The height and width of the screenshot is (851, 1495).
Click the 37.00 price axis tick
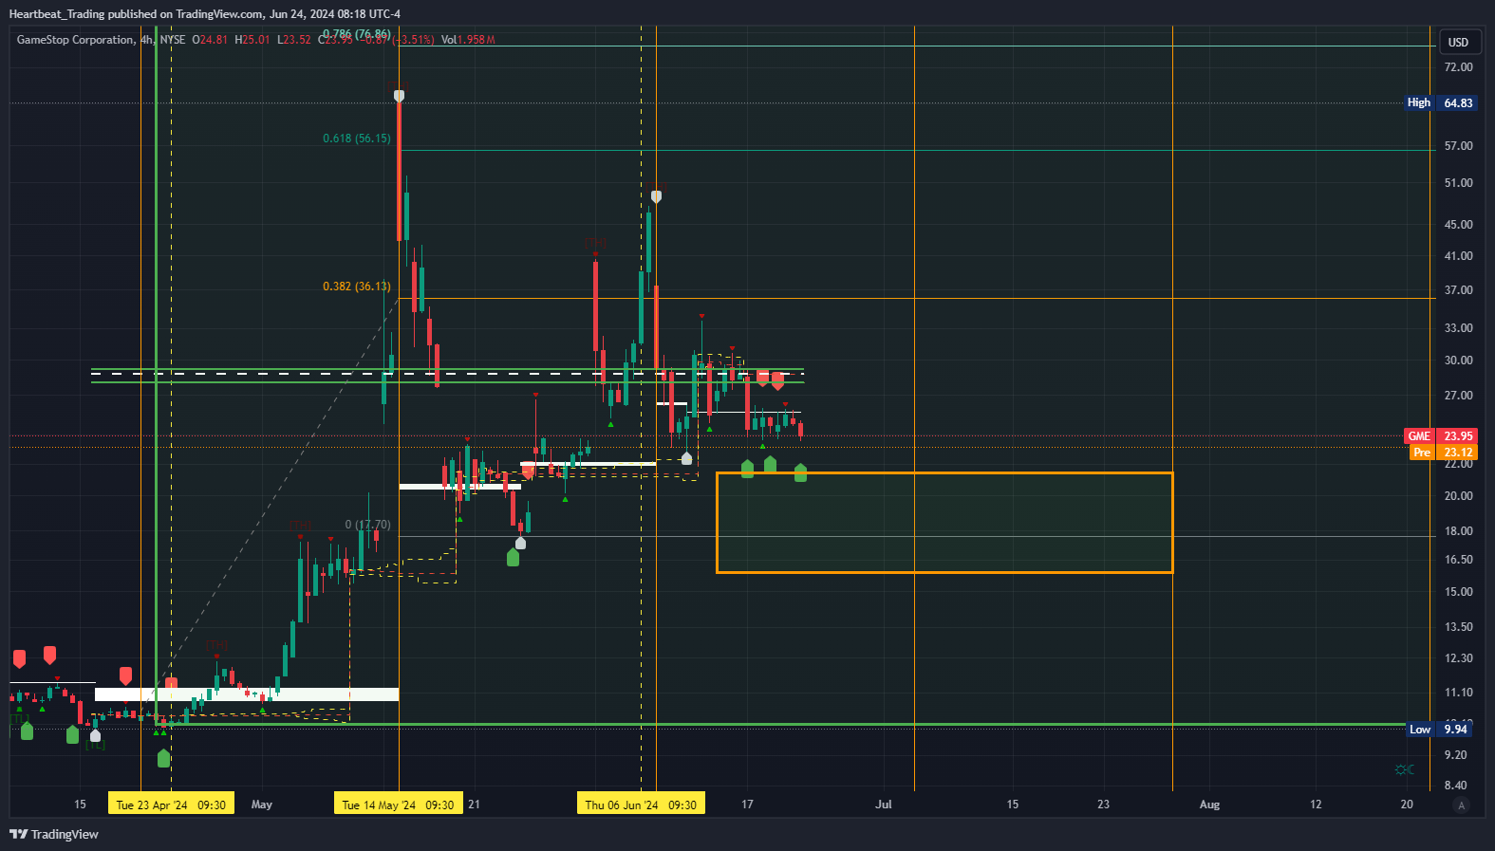click(1458, 290)
